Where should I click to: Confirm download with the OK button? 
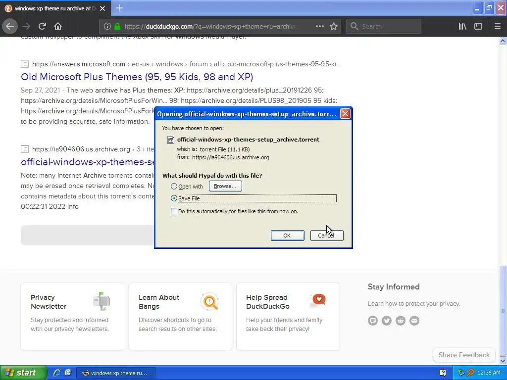(287, 235)
